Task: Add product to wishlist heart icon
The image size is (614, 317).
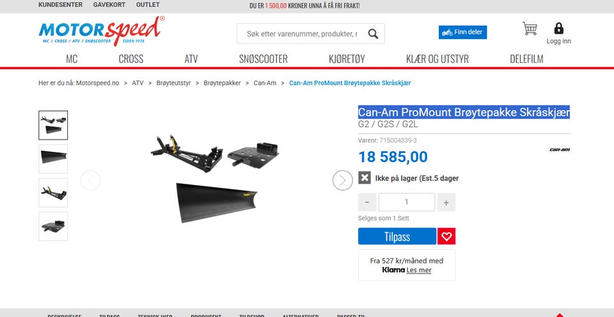Action: click(x=446, y=236)
